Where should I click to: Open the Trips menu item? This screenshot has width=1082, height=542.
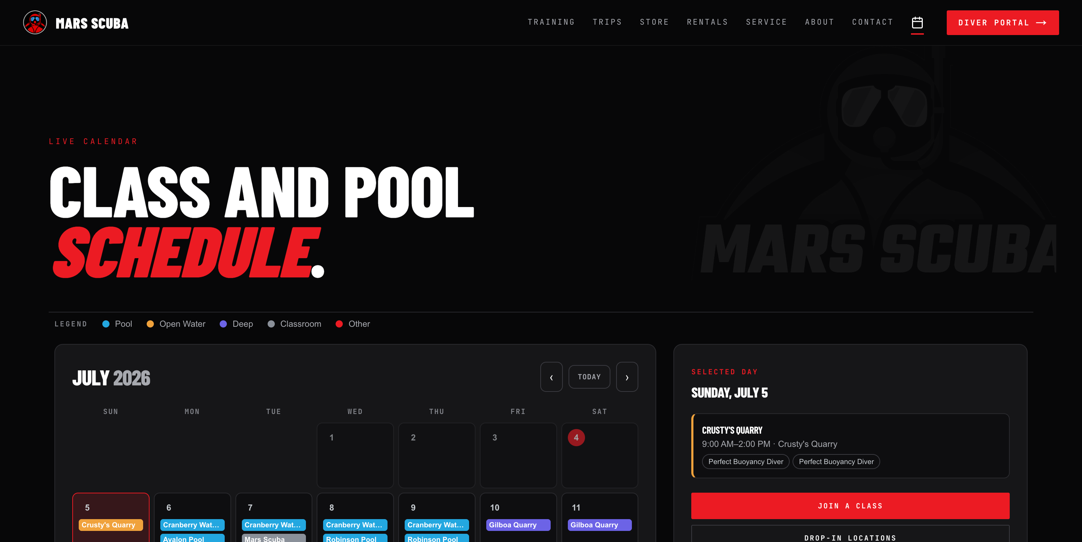click(607, 22)
